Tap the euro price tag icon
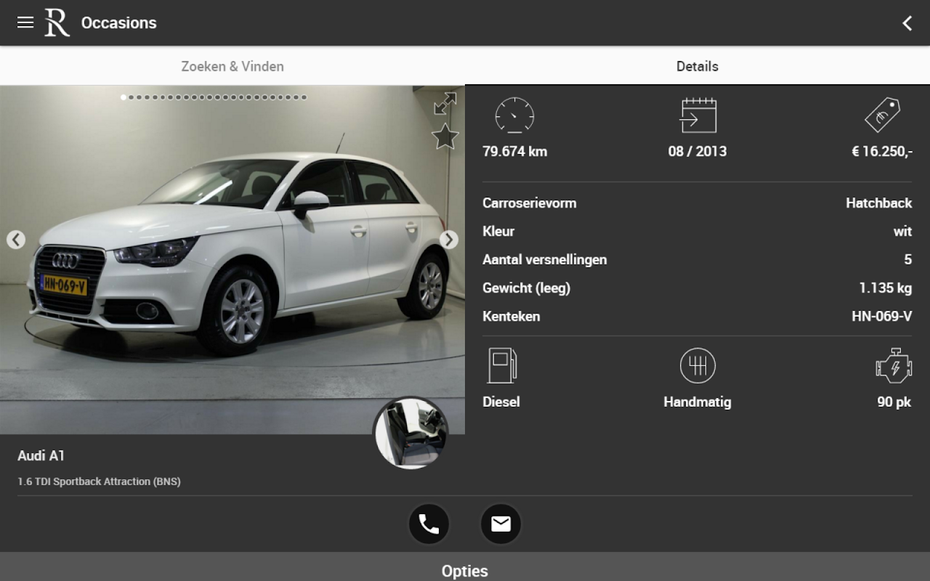This screenshot has height=581, width=930. [882, 115]
